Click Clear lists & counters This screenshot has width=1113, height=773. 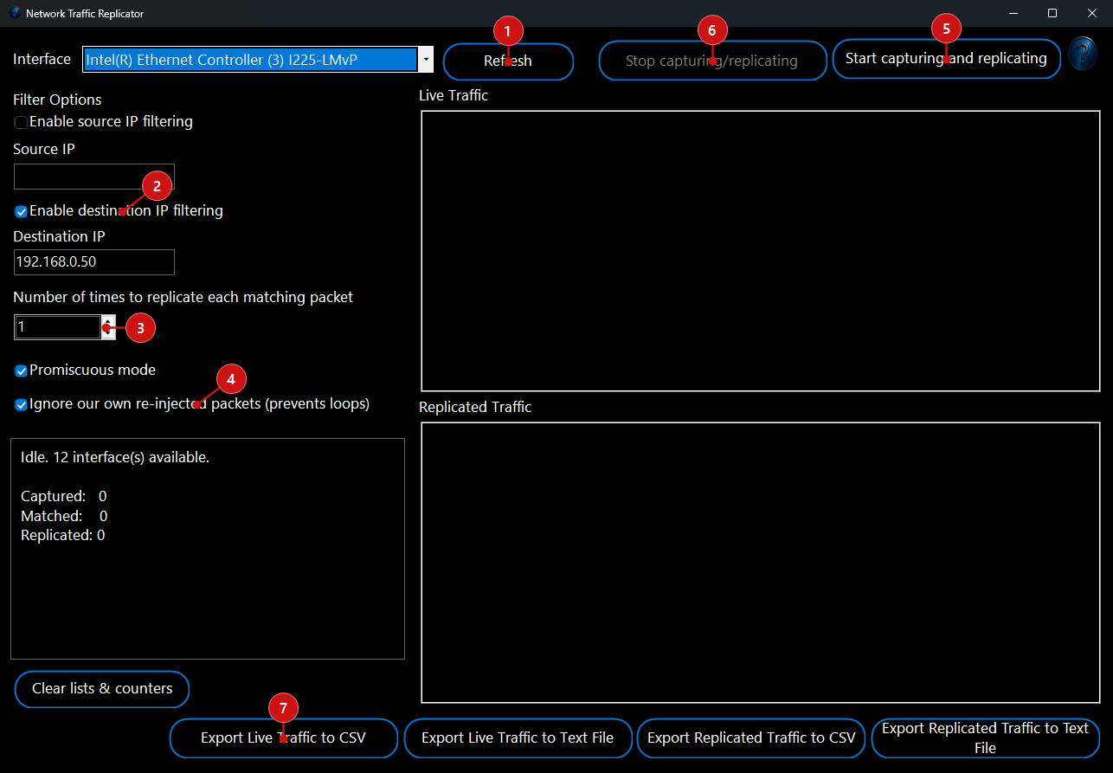pyautogui.click(x=102, y=689)
